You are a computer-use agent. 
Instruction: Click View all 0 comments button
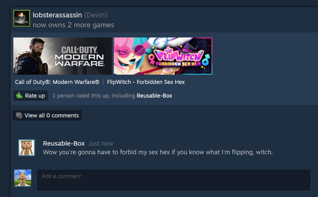point(47,115)
